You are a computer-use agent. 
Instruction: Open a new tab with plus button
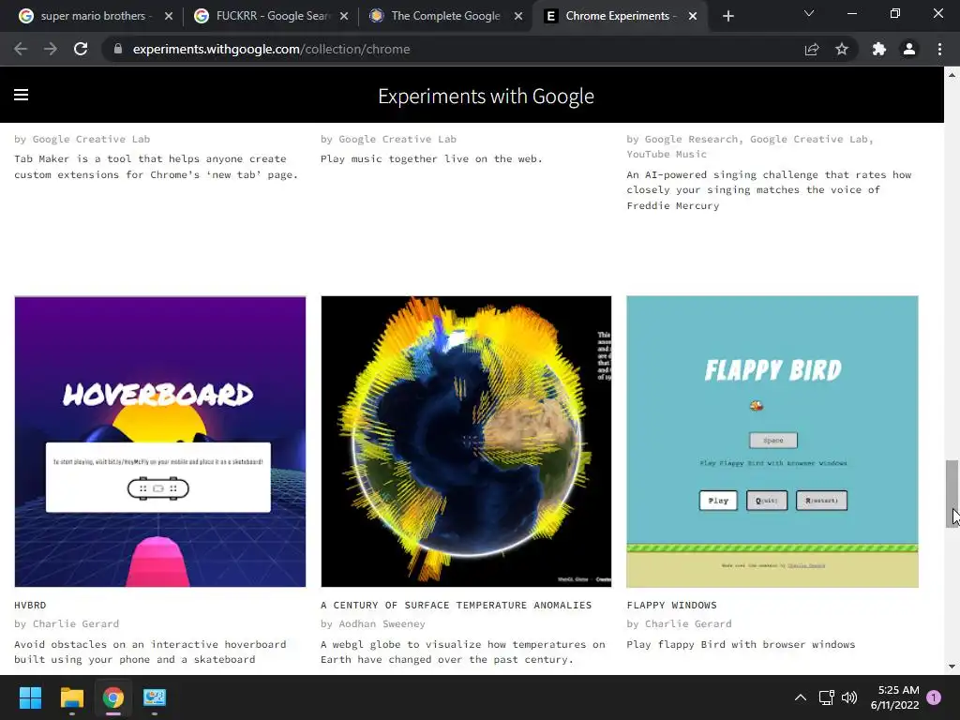click(727, 17)
